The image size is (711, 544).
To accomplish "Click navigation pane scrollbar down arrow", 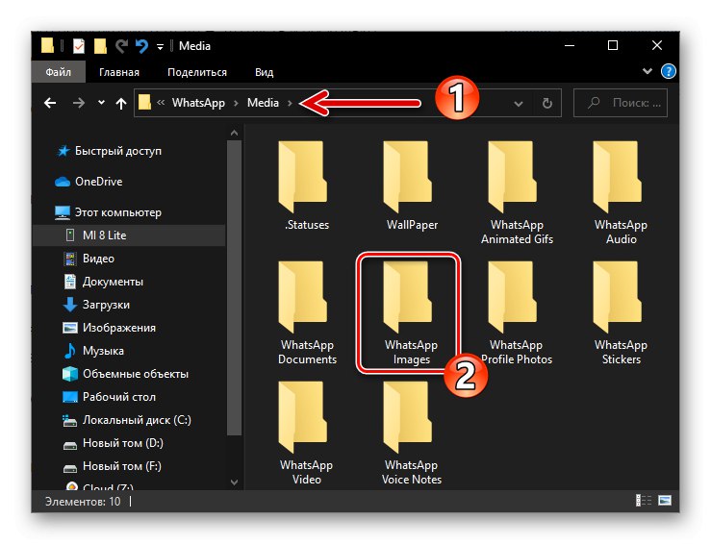I will coord(234,482).
